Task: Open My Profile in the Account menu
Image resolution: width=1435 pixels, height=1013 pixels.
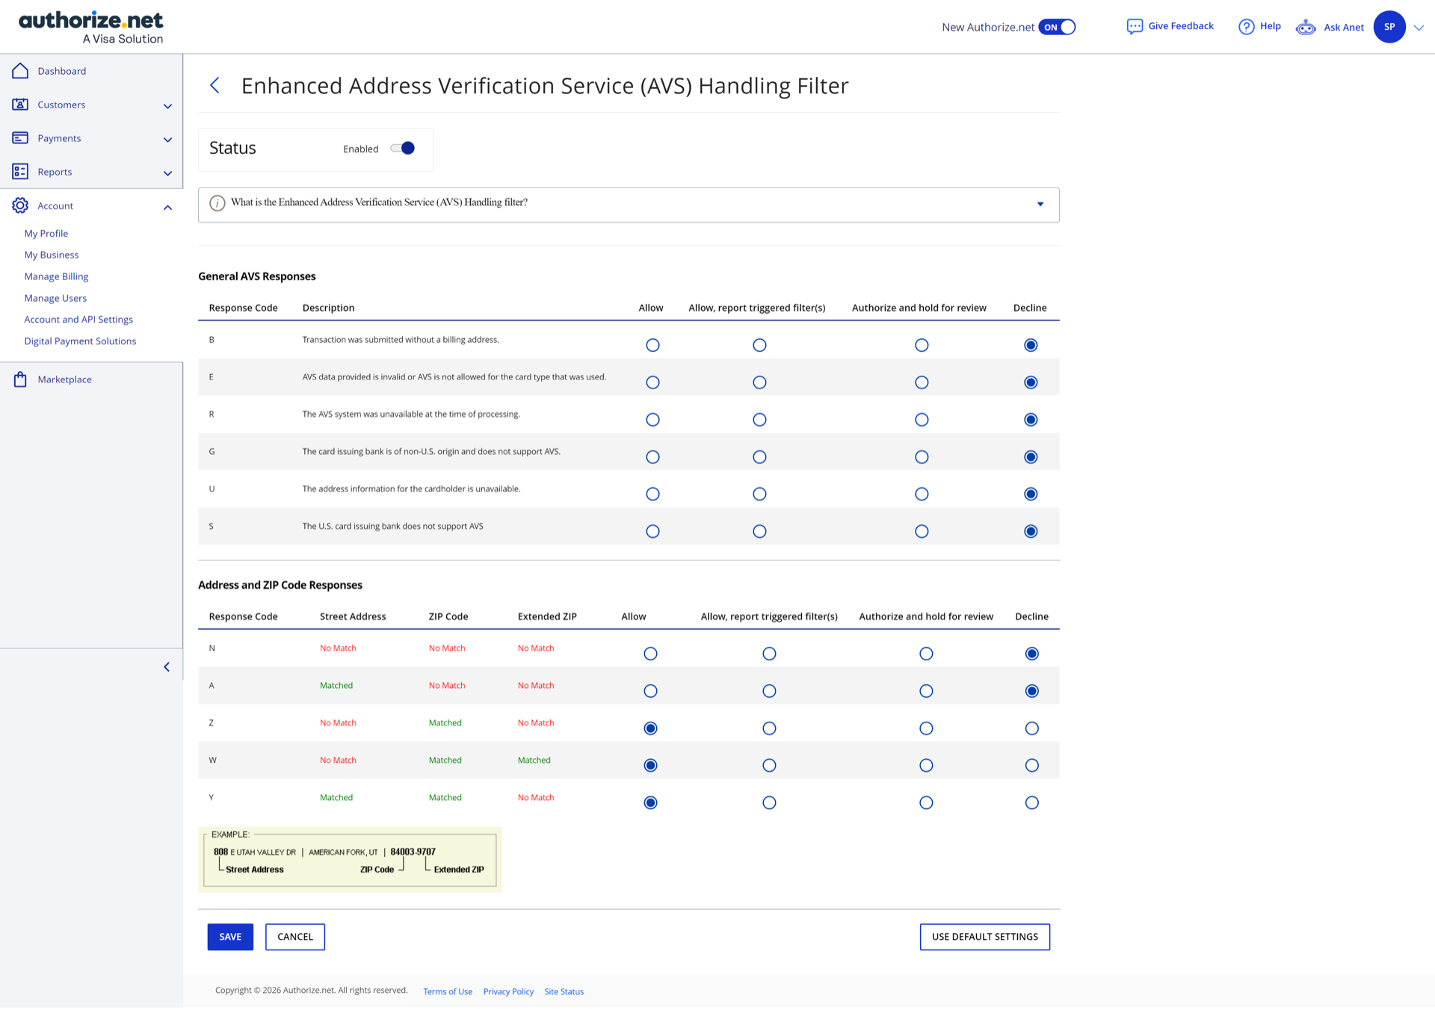Action: [x=46, y=234]
